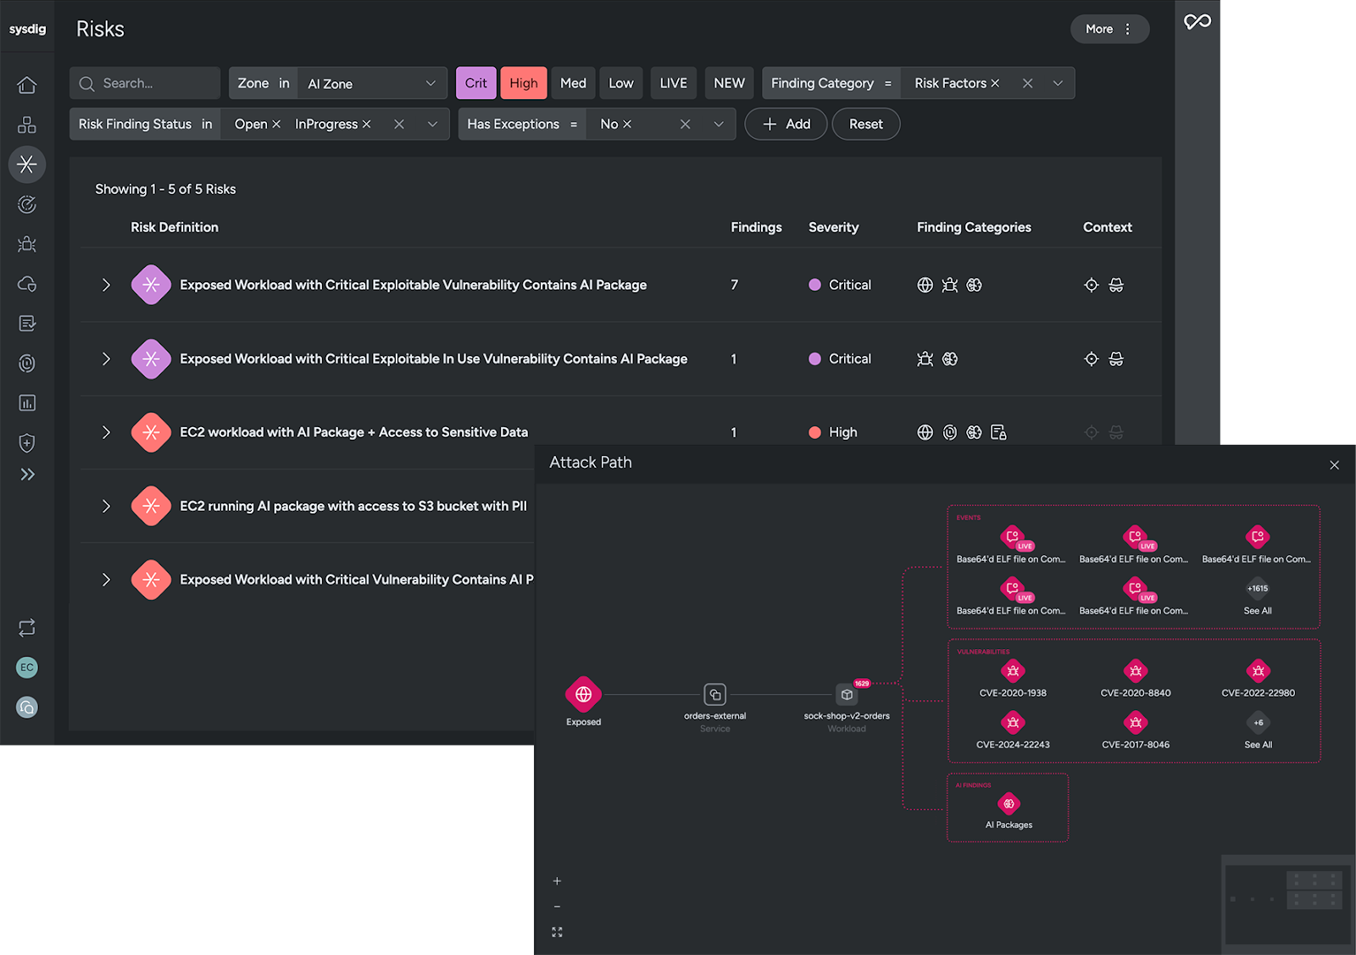Open CVE-2017-8046 vulnerability node
This screenshot has height=955, width=1356.
coord(1136,723)
